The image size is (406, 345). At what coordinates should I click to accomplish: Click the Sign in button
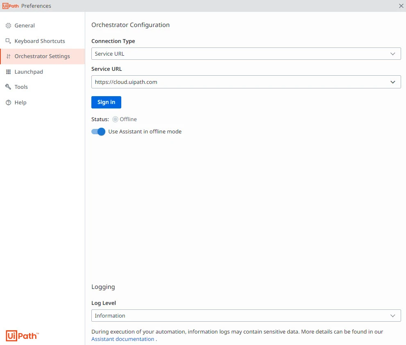[106, 102]
